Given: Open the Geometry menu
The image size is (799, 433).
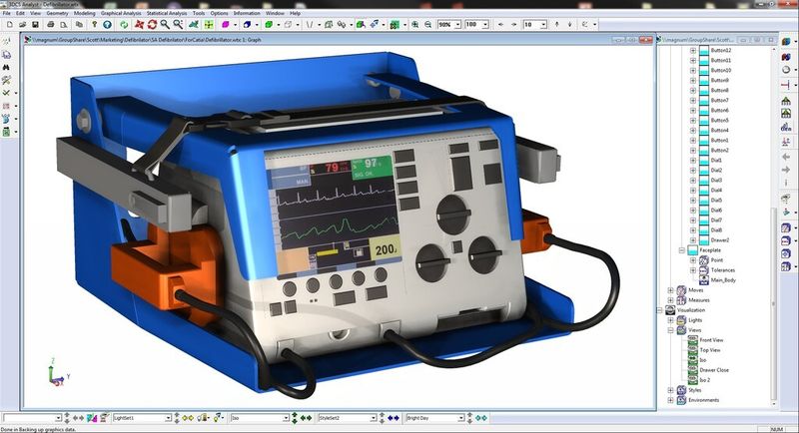Looking at the screenshot, I should click(x=57, y=13).
